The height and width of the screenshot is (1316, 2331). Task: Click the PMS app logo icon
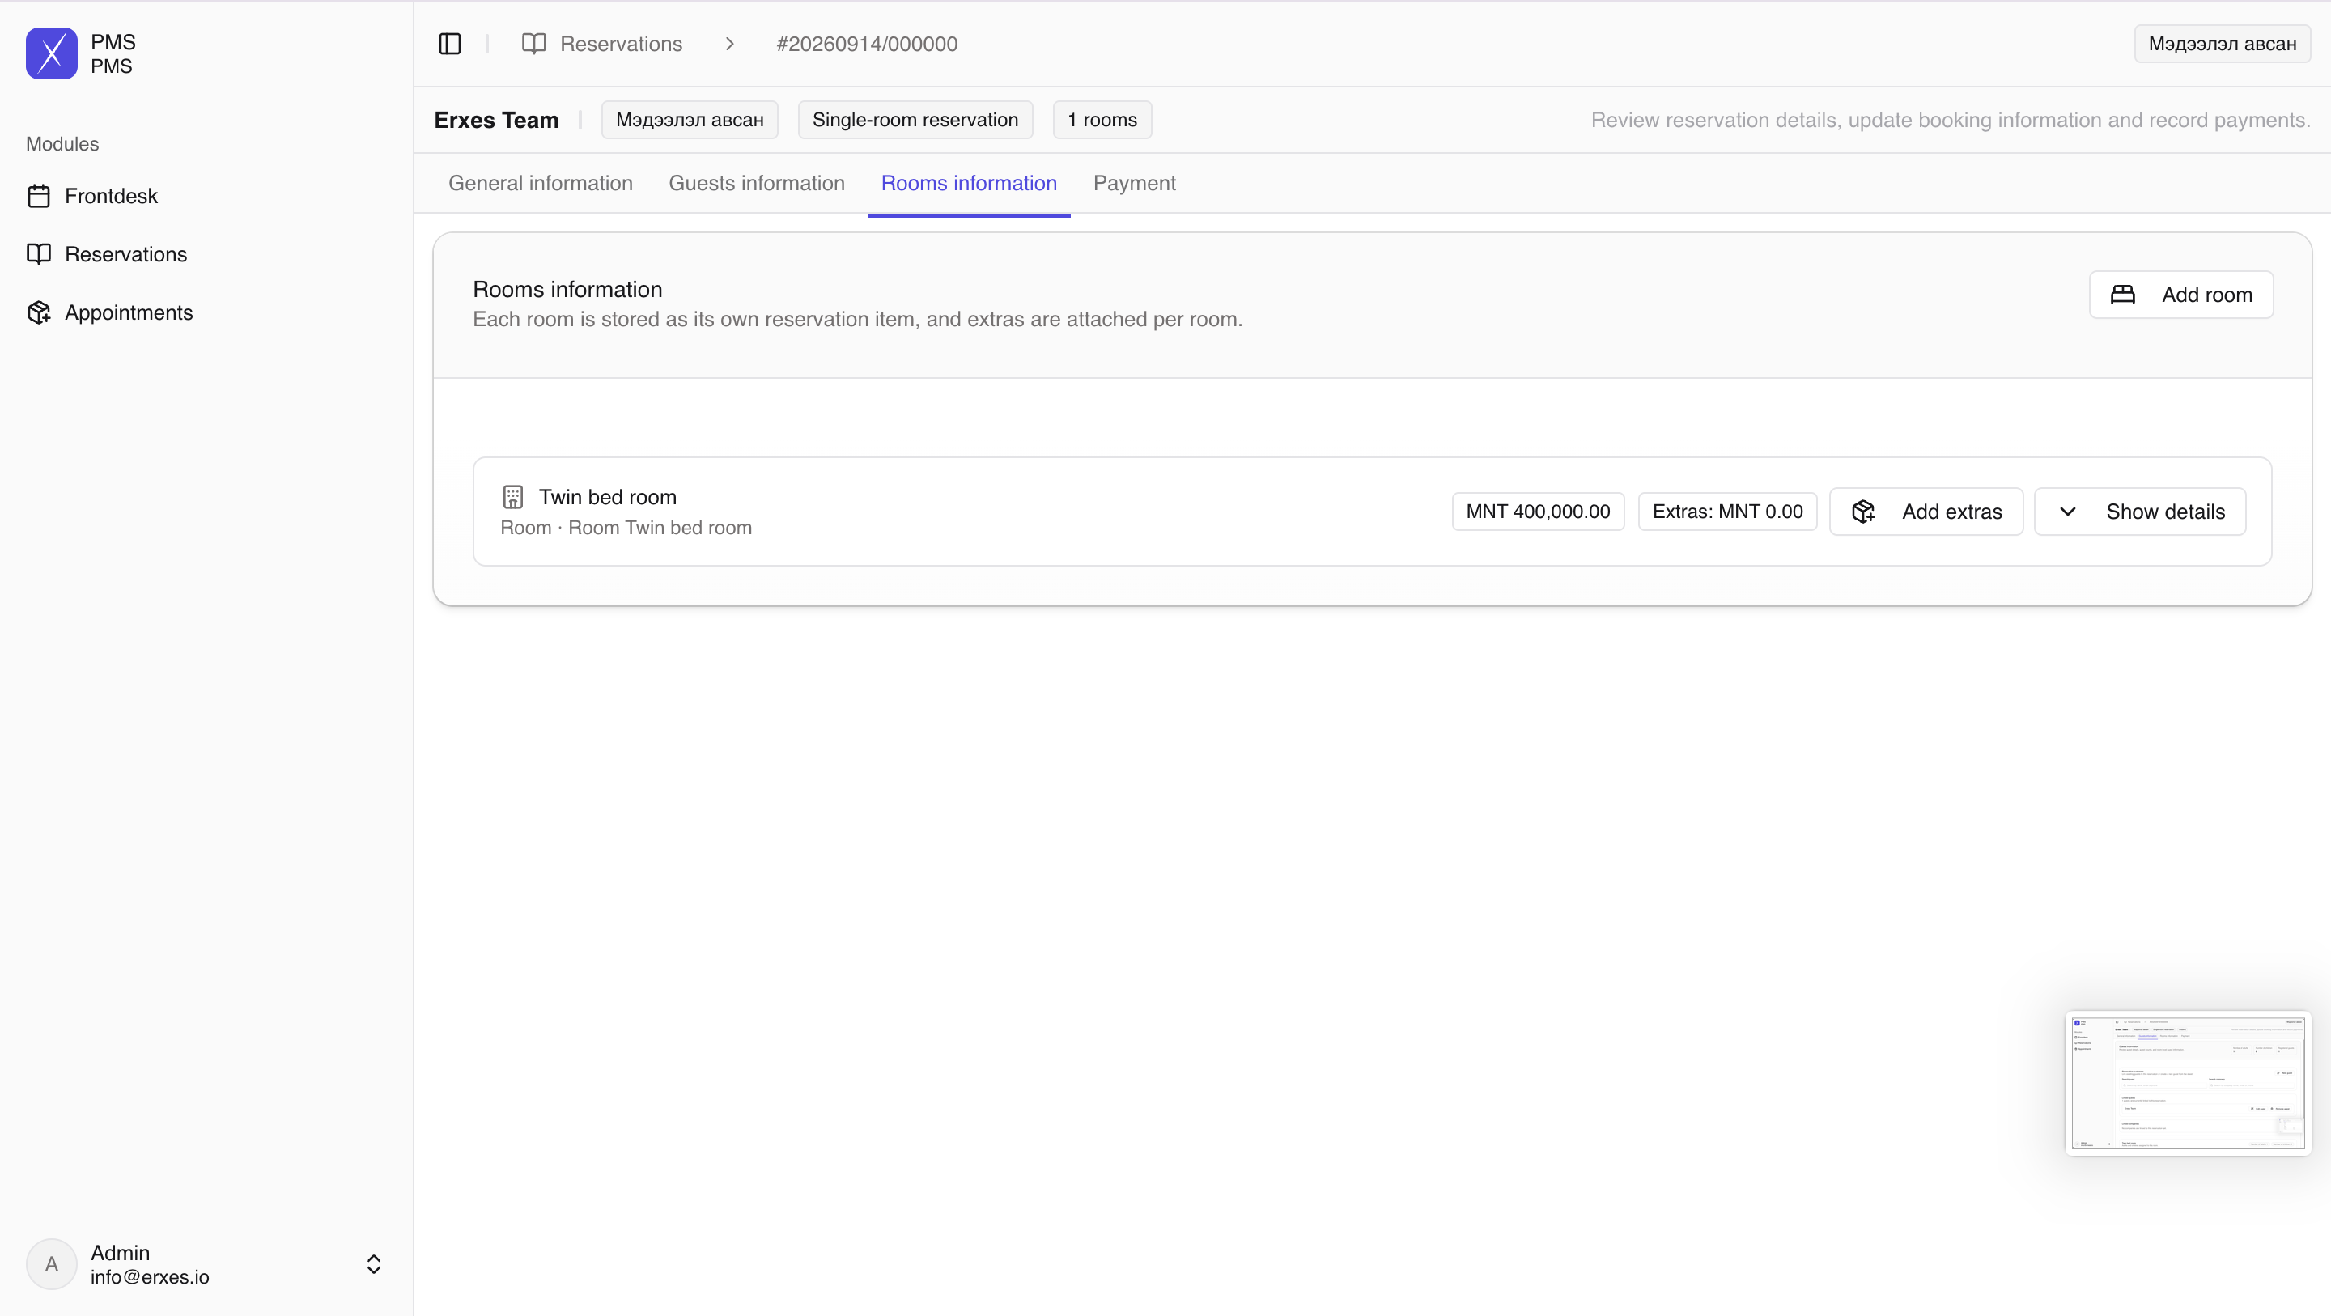tap(52, 53)
